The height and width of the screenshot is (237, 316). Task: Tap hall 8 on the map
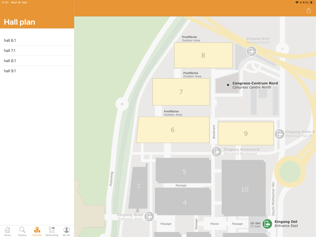203,55
